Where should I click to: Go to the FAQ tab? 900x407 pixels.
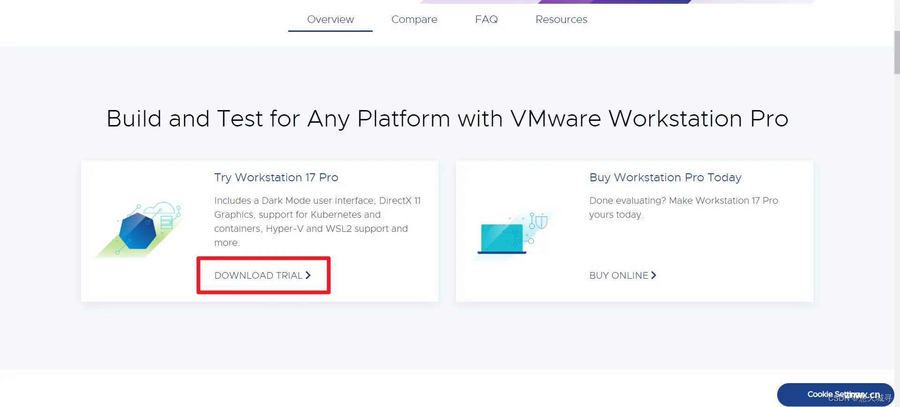(487, 20)
